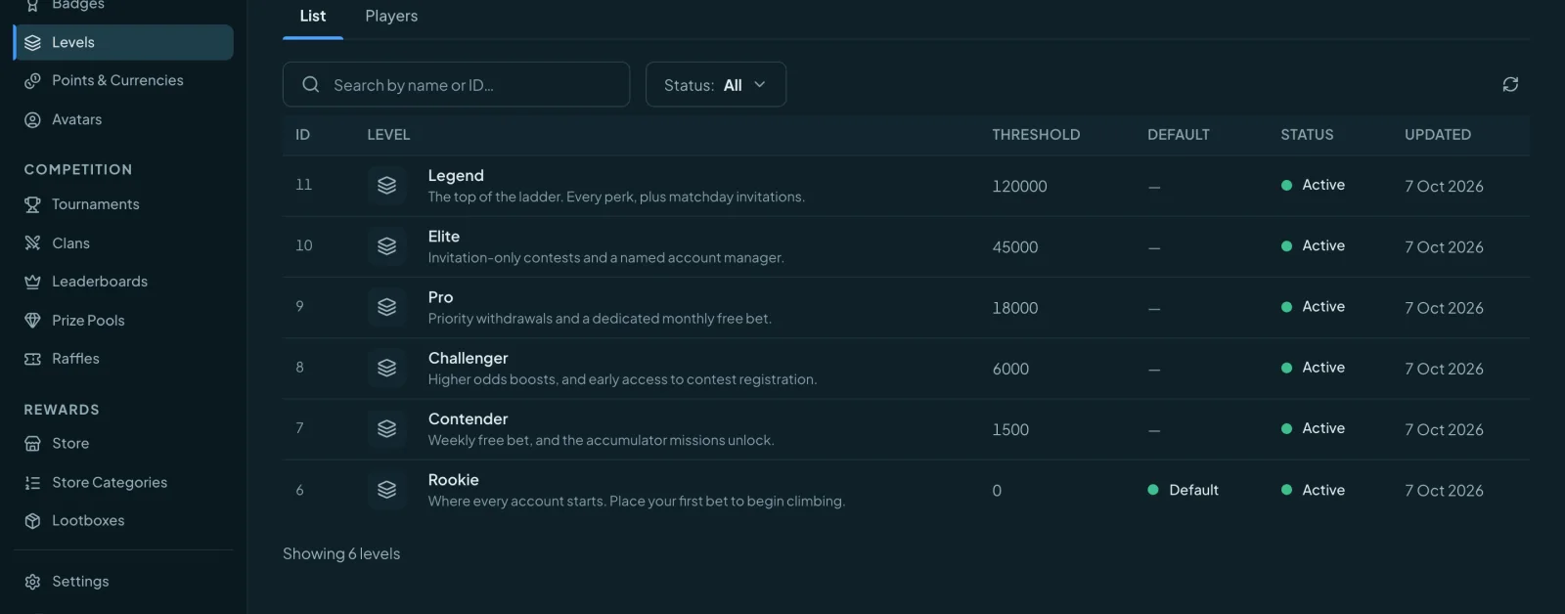
Task: Open the Elite level
Action: 906,246
